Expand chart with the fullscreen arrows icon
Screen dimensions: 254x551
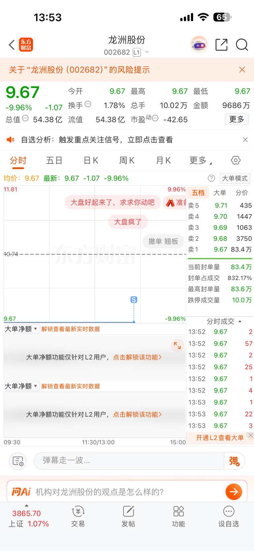tap(177, 346)
